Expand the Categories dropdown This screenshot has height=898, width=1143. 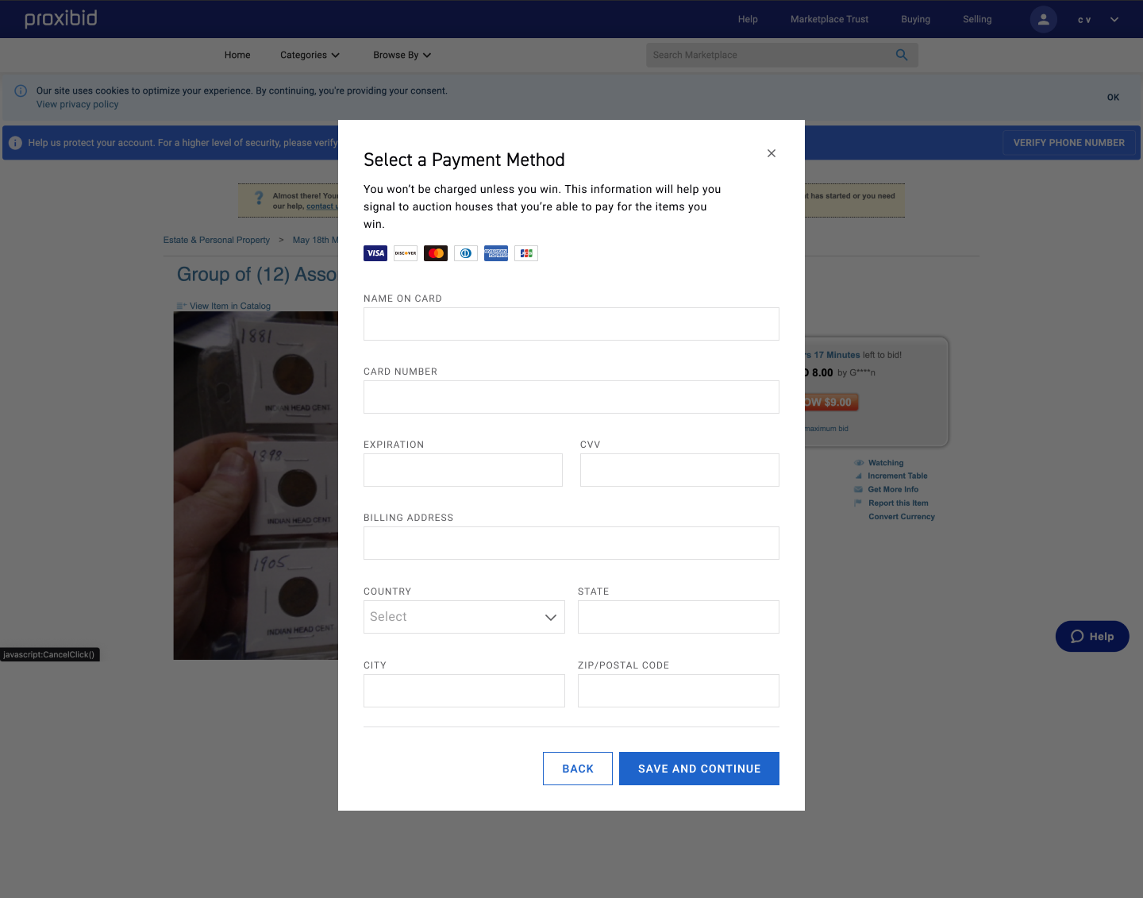tap(310, 55)
